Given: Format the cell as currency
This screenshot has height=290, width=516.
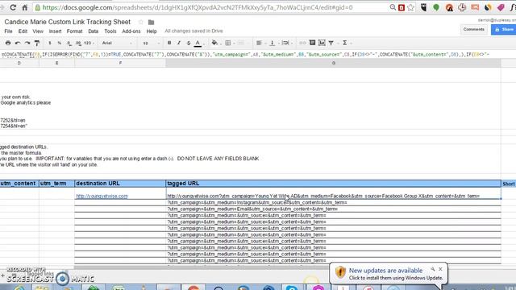Looking at the screenshot, I should (x=50, y=43).
